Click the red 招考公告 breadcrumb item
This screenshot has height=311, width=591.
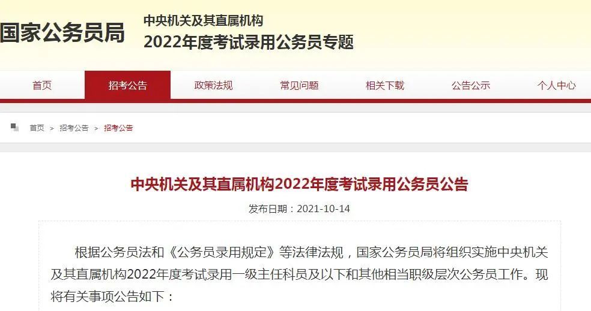pyautogui.click(x=118, y=128)
